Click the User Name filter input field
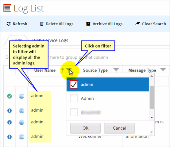This screenshot has height=147, width=170. coord(47,81)
